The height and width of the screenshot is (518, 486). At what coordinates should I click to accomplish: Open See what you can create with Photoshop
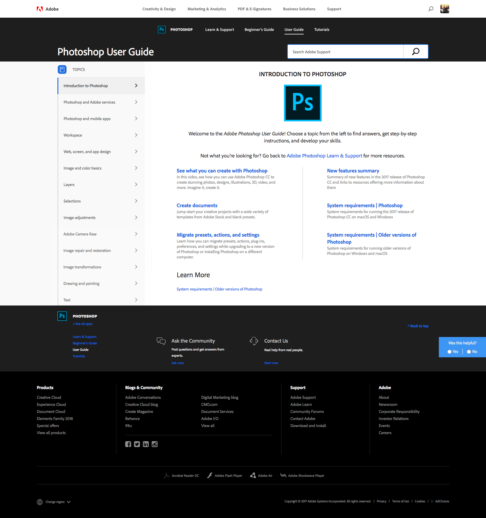tap(222, 171)
